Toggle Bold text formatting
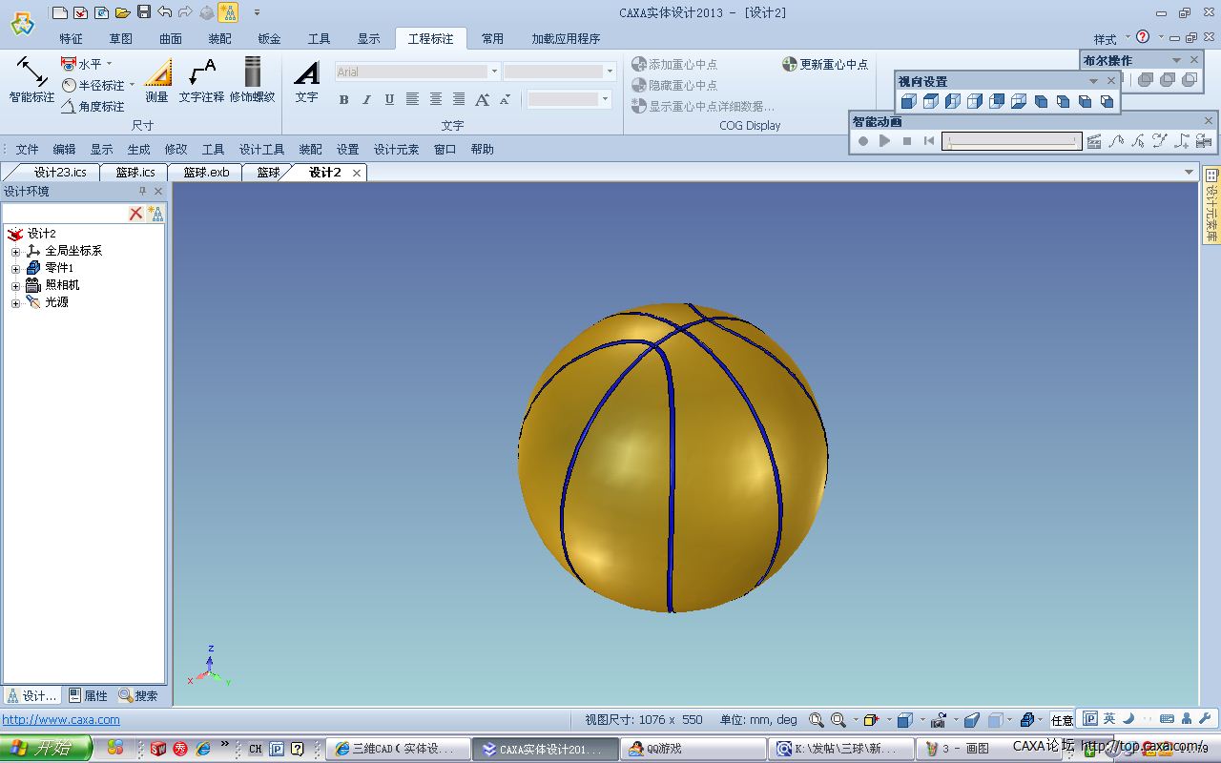1221x763 pixels. [343, 99]
